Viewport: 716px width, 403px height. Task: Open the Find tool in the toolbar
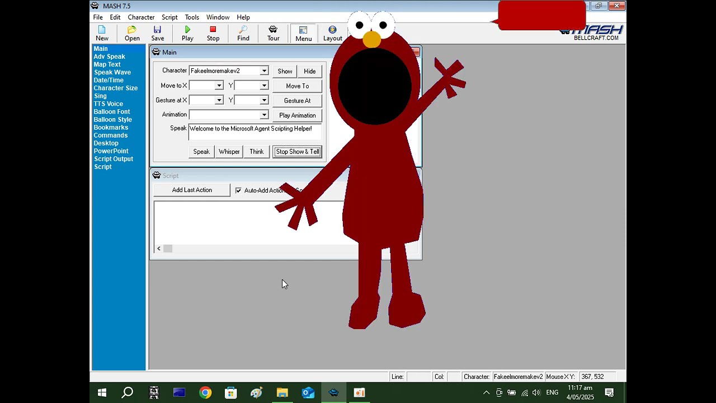243,34
